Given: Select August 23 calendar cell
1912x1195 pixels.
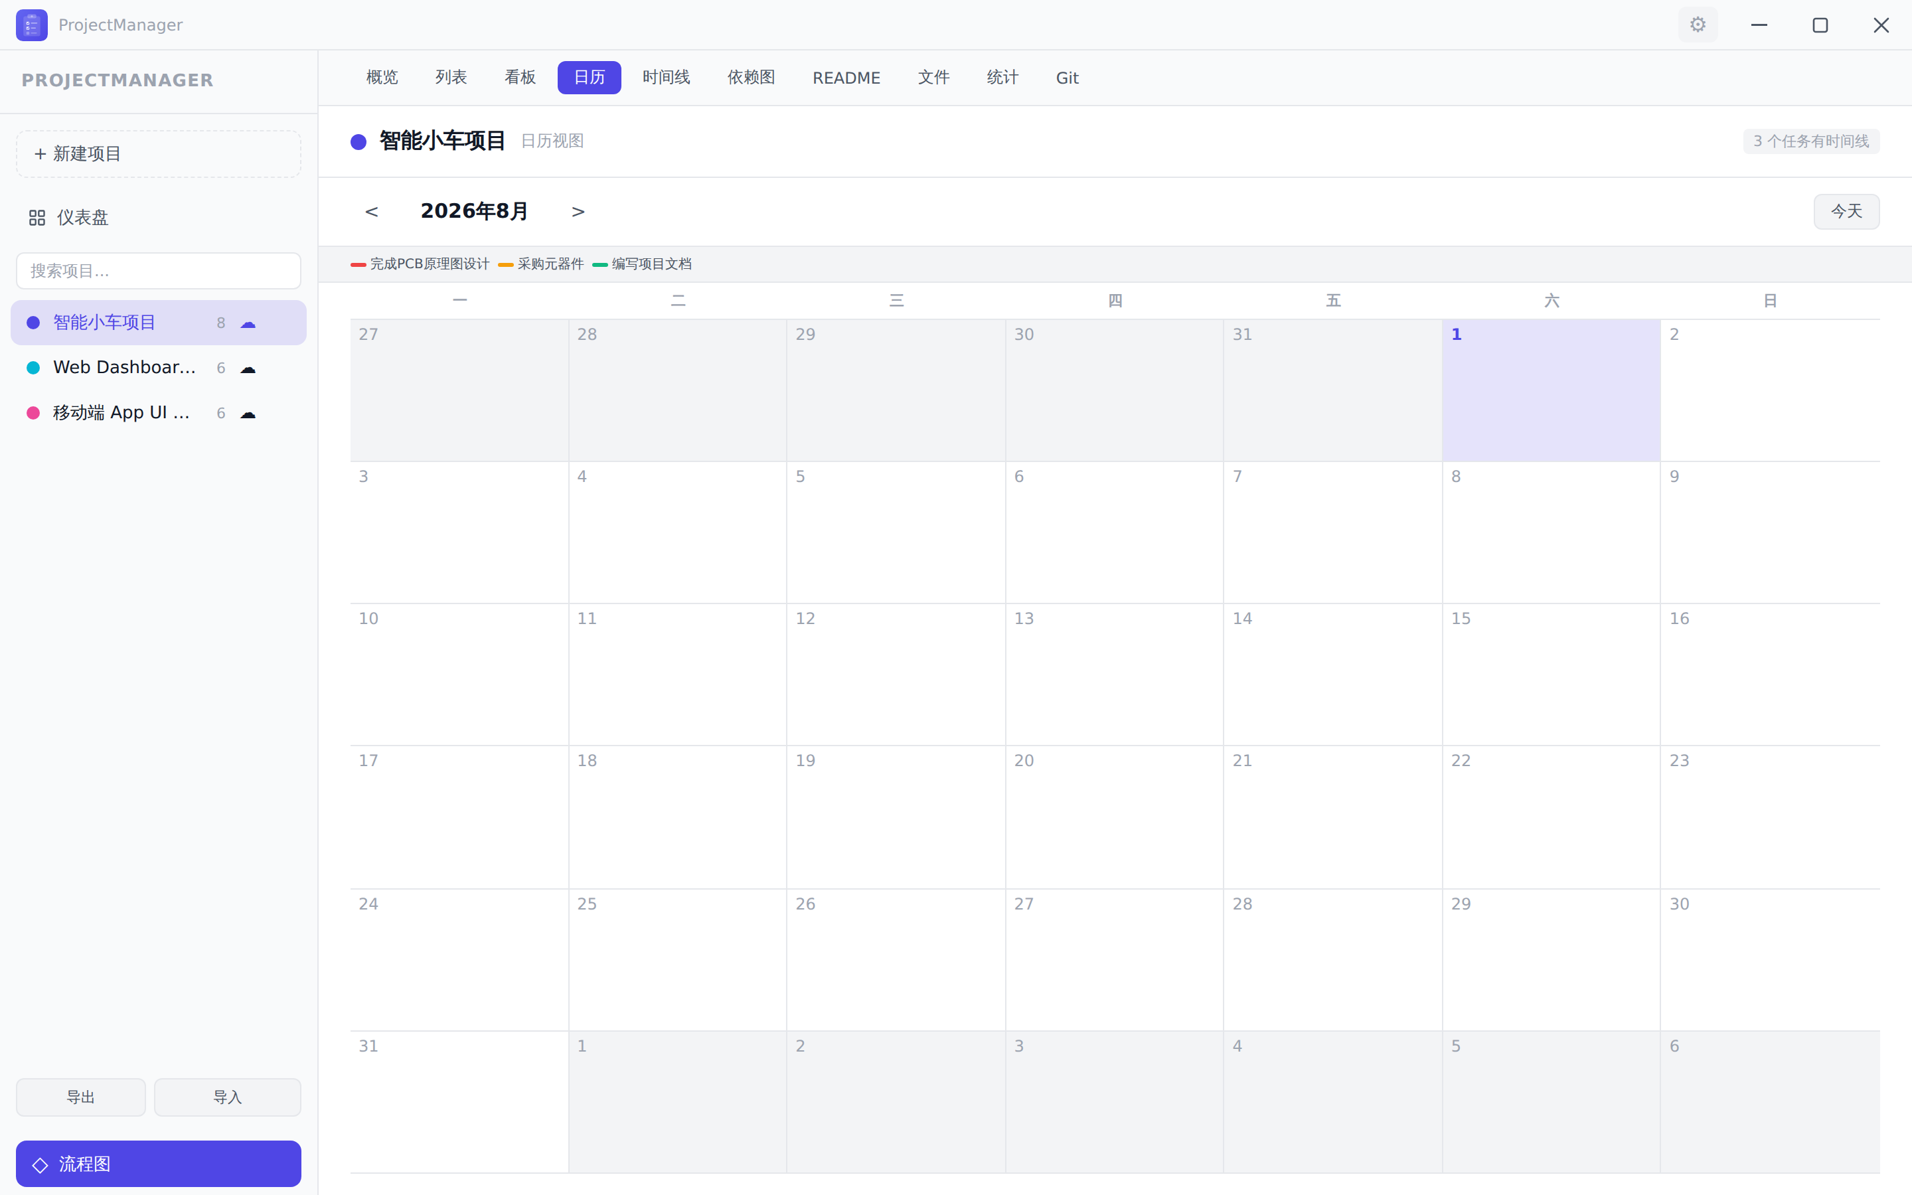Looking at the screenshot, I should 1771,817.
